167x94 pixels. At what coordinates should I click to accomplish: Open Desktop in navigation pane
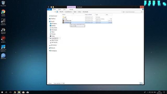click(53, 26)
